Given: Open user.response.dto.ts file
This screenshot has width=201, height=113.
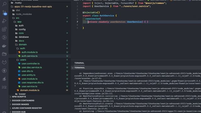Looking at the screenshot, I should [32, 83].
